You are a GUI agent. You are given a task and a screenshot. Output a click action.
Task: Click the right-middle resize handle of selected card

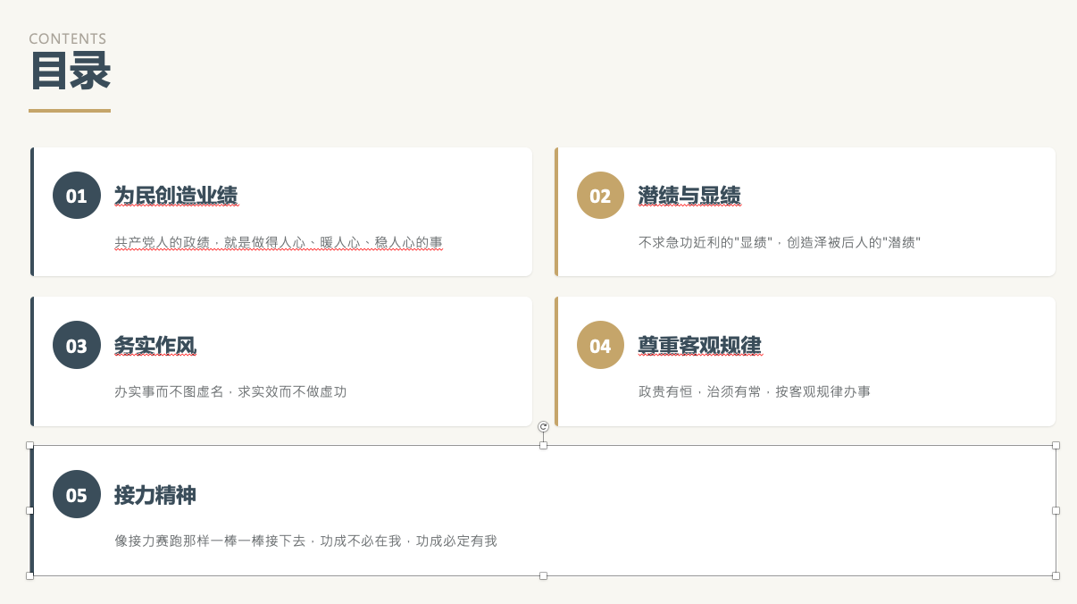click(x=1056, y=510)
